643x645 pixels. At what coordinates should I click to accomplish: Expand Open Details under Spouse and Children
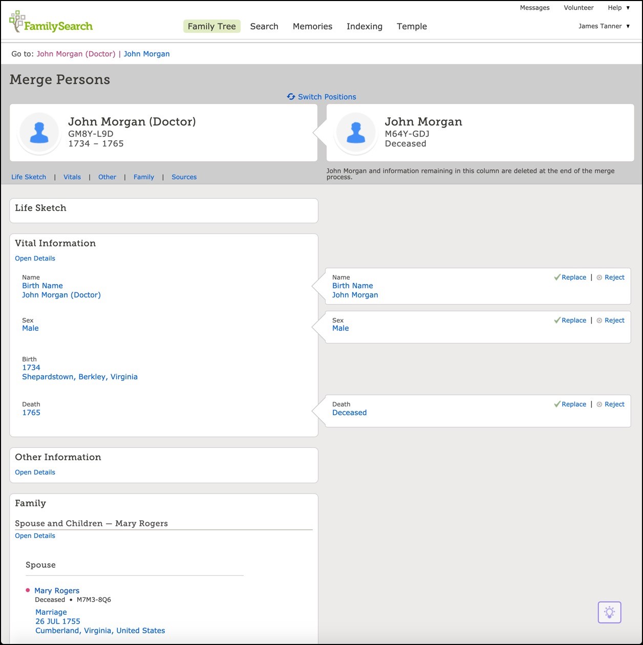(35, 536)
